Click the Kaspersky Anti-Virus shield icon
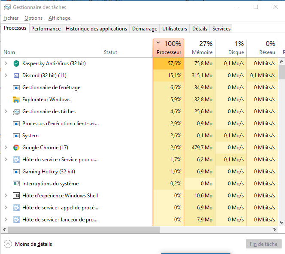 (16, 63)
